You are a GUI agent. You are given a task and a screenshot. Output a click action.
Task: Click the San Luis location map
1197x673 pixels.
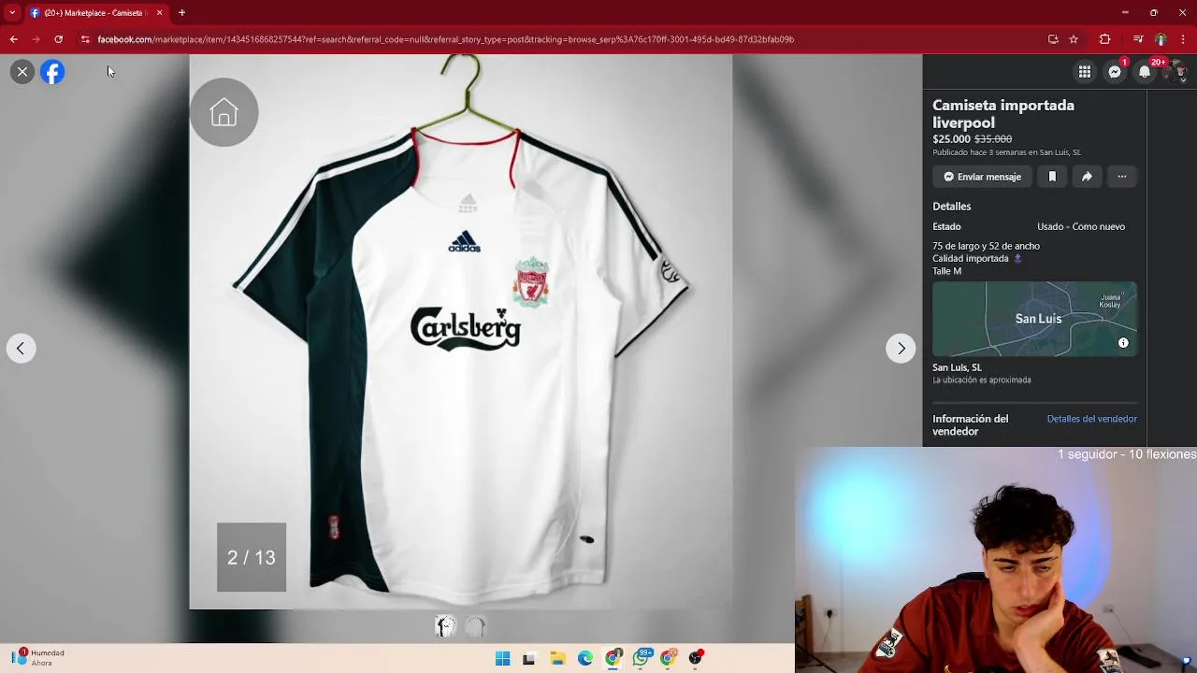point(1034,319)
